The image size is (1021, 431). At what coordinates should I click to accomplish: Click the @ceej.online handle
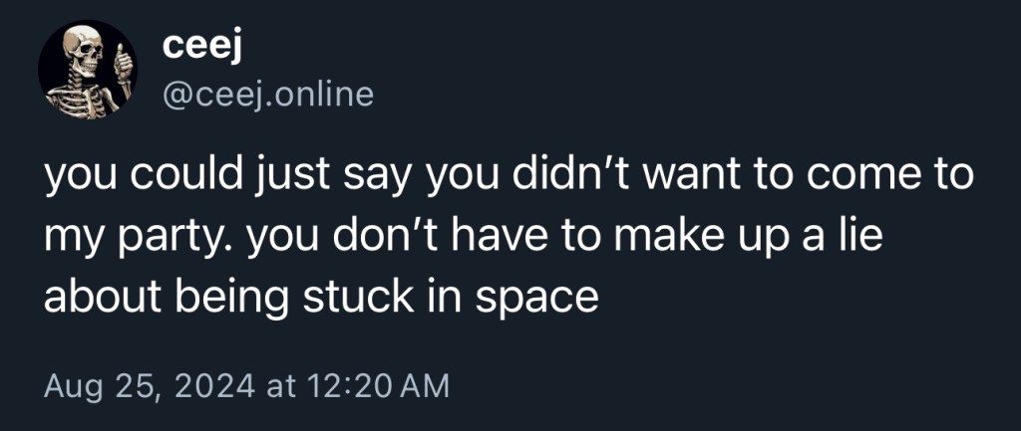click(266, 95)
